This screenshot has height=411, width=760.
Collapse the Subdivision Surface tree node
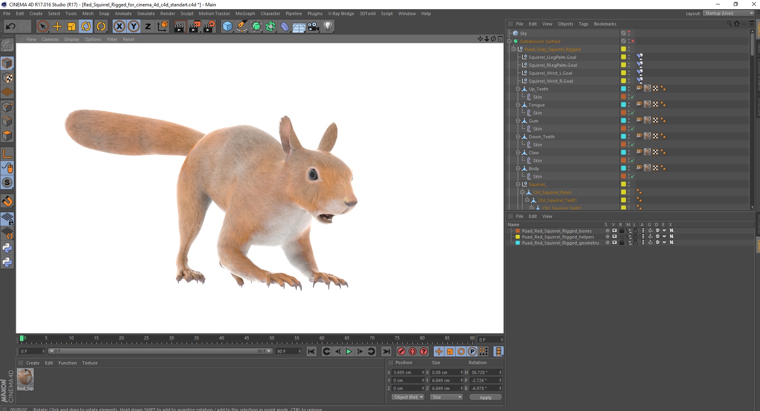(x=509, y=41)
